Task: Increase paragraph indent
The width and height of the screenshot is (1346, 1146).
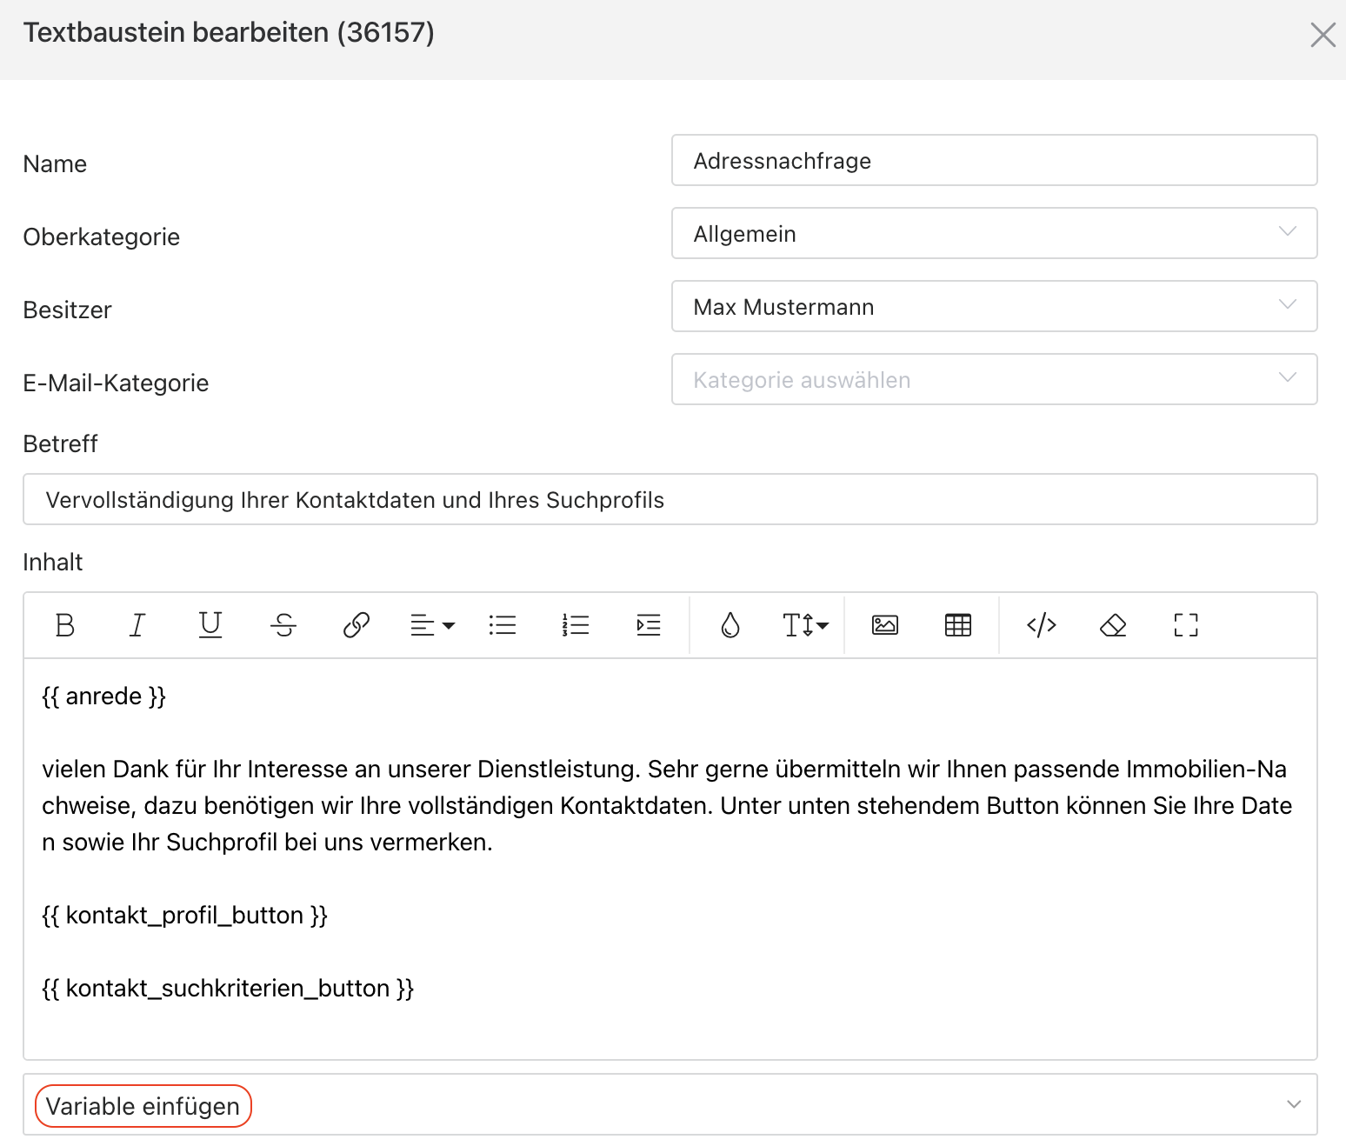Action: [x=649, y=625]
